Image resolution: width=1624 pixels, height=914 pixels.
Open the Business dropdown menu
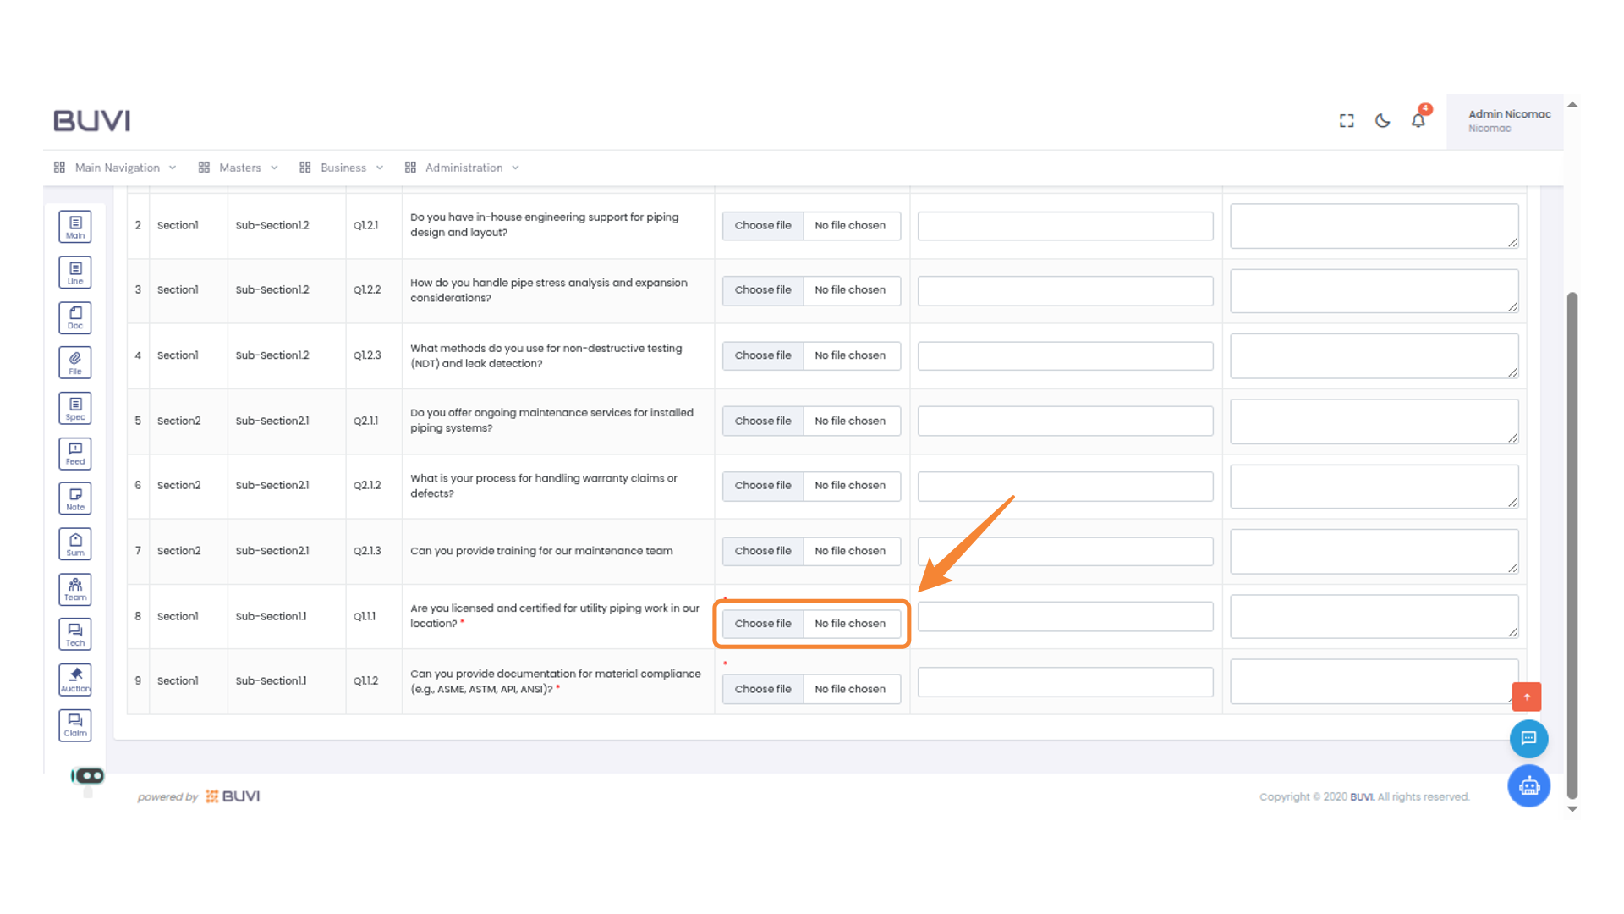[x=342, y=168]
